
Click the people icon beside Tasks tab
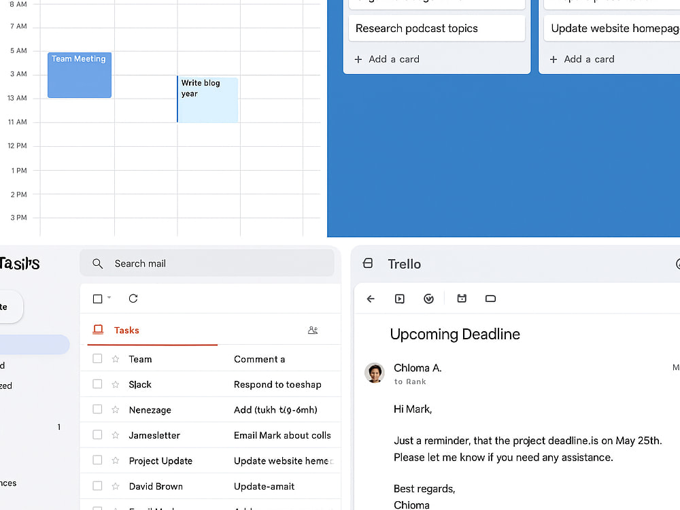pyautogui.click(x=313, y=330)
